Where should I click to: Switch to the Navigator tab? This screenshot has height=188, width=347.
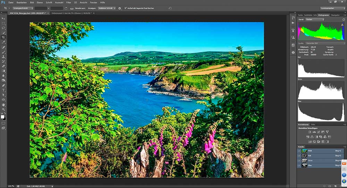(x=335, y=15)
